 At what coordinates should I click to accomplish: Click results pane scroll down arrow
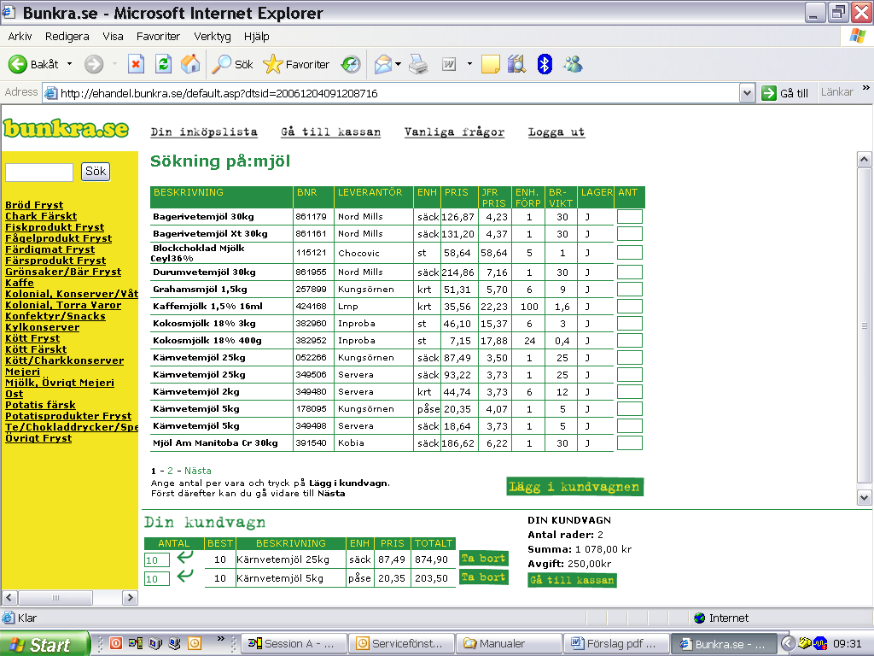(x=864, y=498)
